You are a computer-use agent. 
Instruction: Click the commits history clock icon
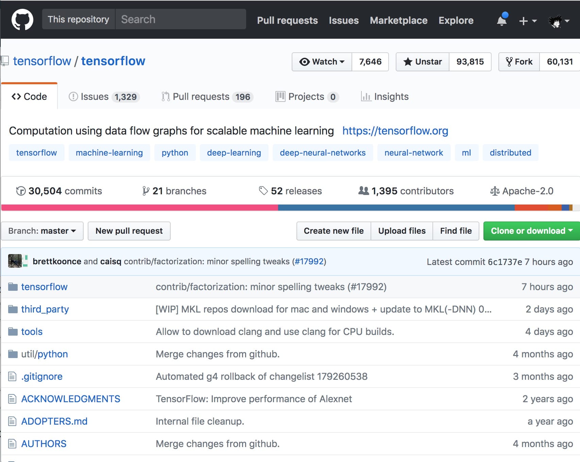(x=21, y=191)
